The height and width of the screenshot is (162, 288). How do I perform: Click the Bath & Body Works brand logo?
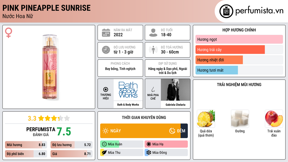click(x=128, y=90)
